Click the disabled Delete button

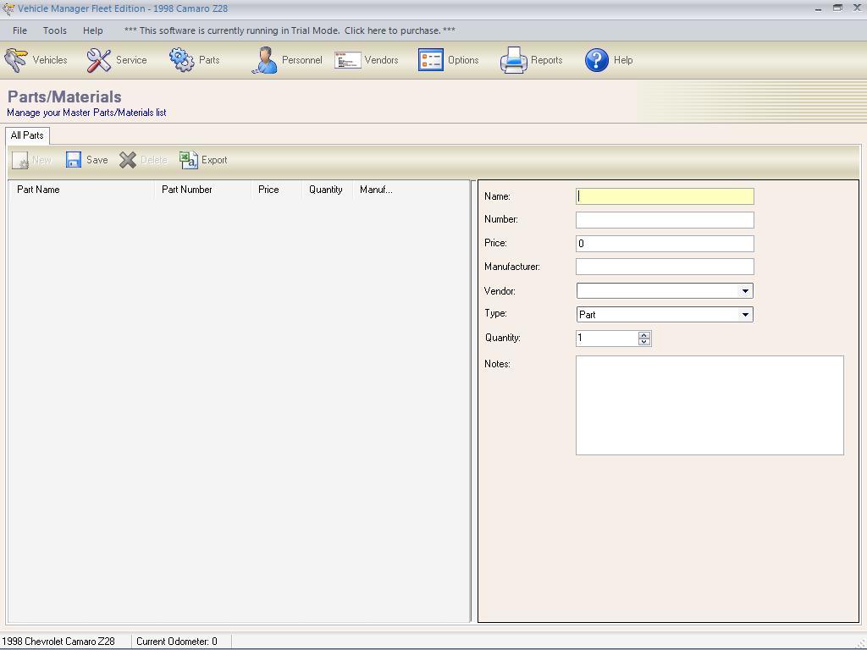pyautogui.click(x=142, y=159)
